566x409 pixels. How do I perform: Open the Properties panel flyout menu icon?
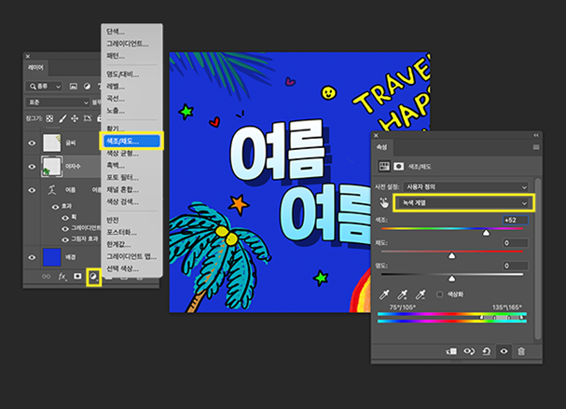[536, 147]
